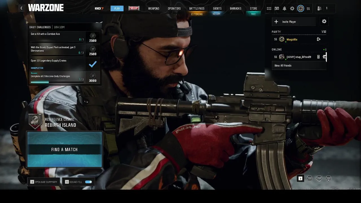Select 'Open 10 Legendary Supply Crates' challenge

click(65, 64)
